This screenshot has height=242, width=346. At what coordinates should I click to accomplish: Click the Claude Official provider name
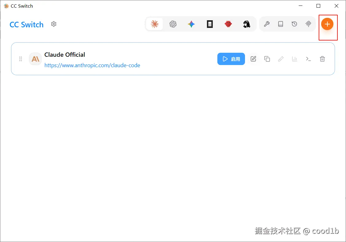coord(65,55)
